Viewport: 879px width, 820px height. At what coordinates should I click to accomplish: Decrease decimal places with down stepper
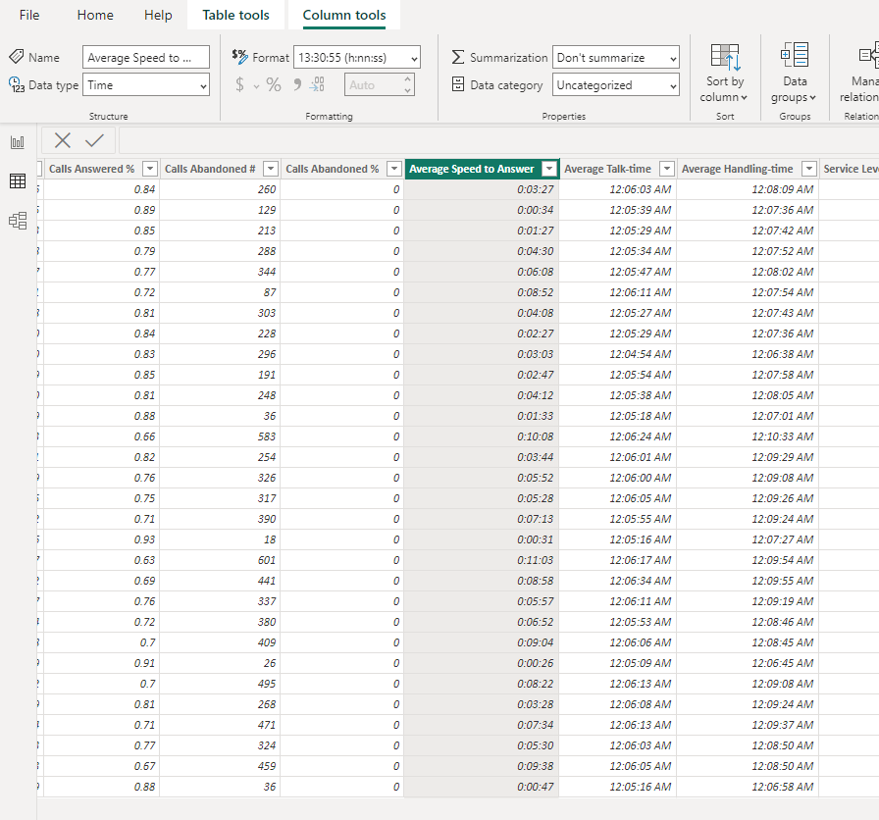[x=408, y=90]
